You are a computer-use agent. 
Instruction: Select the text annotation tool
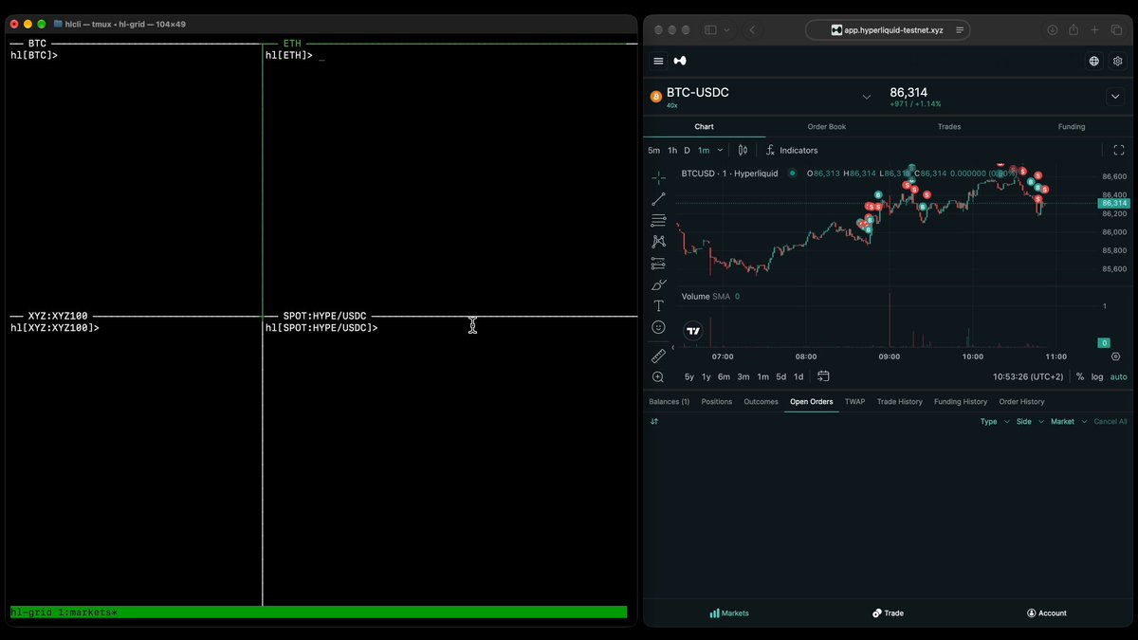(x=658, y=306)
